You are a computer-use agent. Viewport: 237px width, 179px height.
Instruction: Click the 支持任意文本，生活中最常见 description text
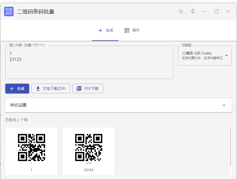tap(202, 58)
